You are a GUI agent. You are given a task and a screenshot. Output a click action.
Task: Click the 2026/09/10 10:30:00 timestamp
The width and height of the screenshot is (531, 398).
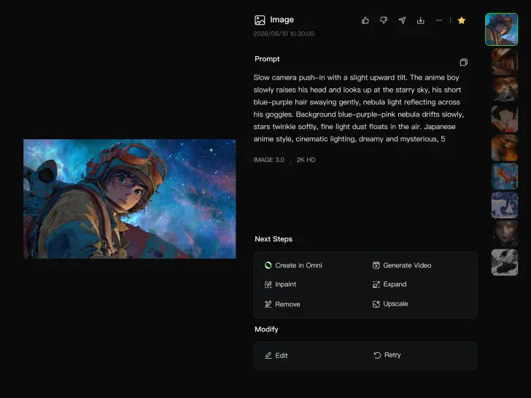coord(284,34)
